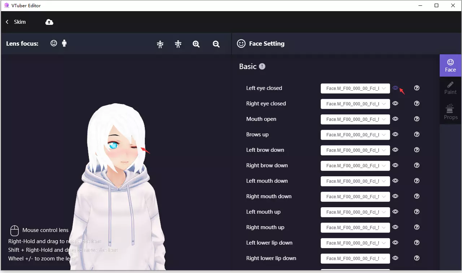The image size is (462, 273).
Task: Toggle preview eye for Mouth open
Action: click(x=395, y=119)
